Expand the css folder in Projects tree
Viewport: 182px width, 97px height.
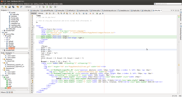[5, 38]
